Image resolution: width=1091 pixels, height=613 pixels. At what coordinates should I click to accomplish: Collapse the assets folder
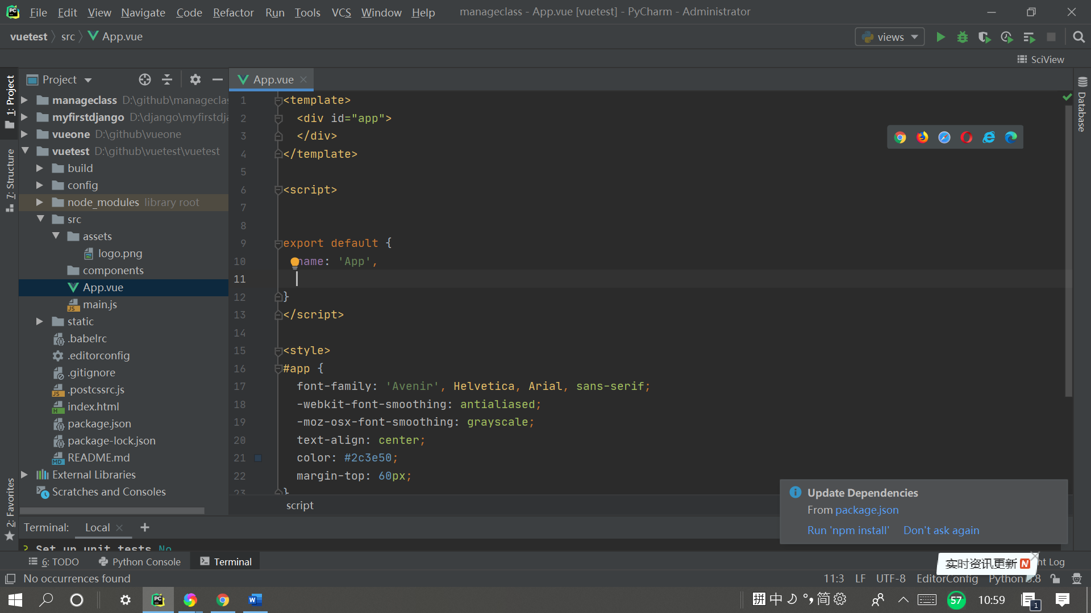pos(56,236)
